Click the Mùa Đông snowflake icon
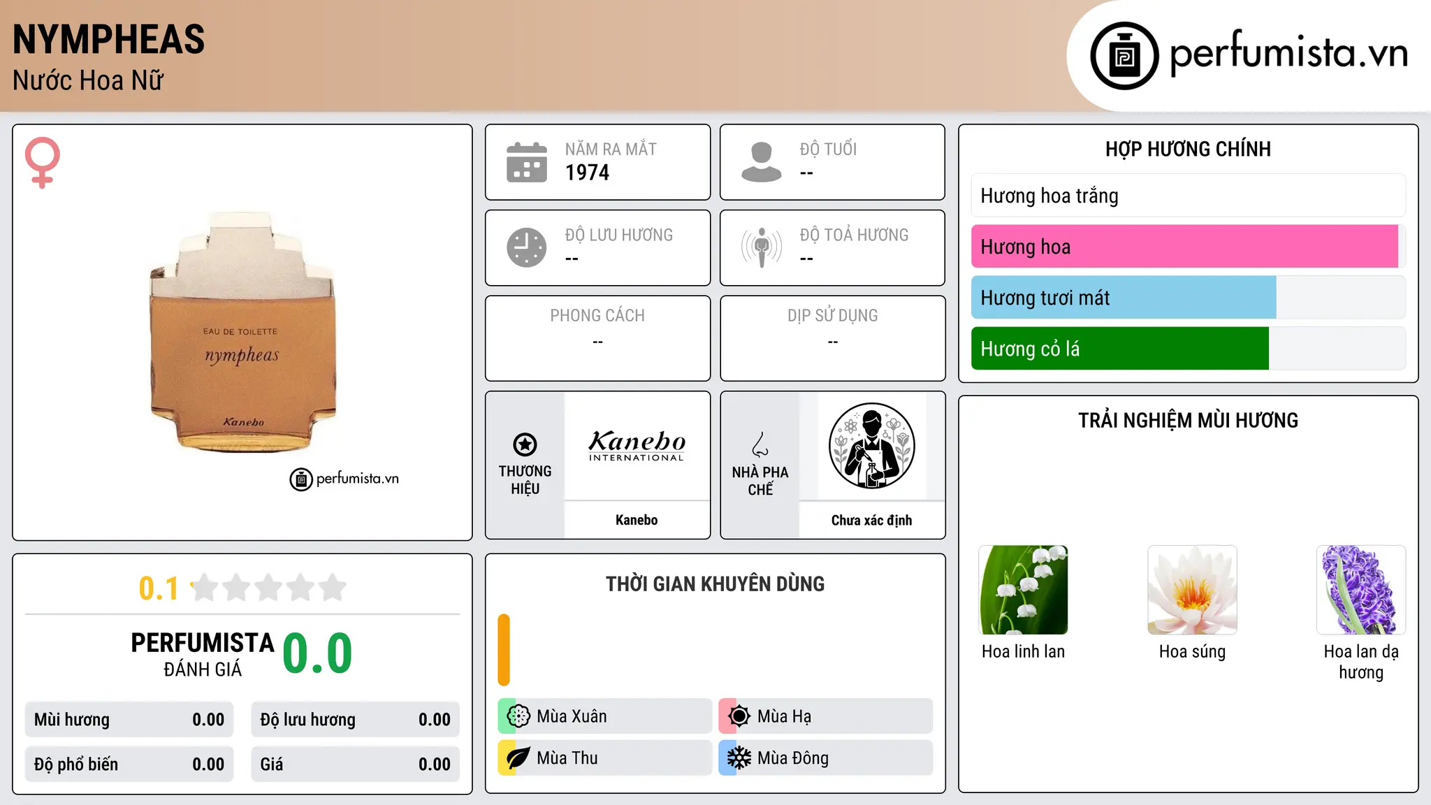 pos(739,758)
